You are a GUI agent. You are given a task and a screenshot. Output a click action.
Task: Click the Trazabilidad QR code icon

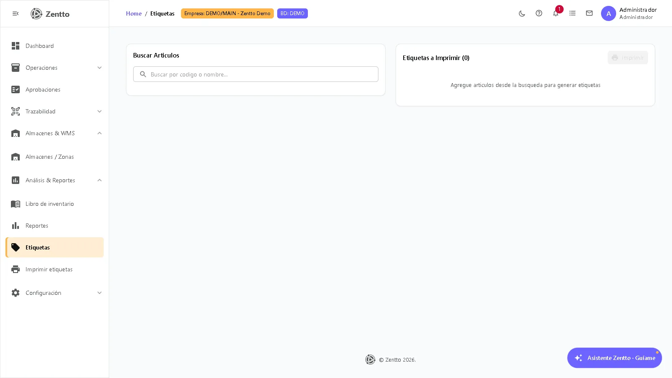(16, 111)
